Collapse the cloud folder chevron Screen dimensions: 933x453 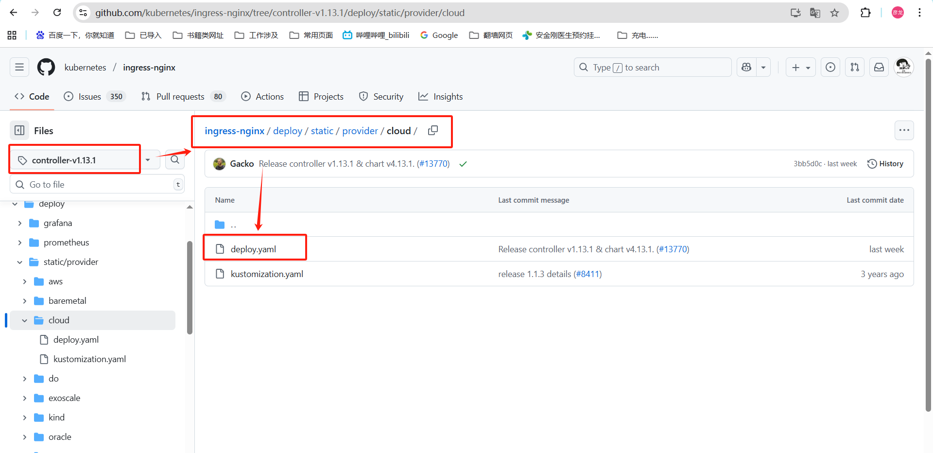(25, 320)
